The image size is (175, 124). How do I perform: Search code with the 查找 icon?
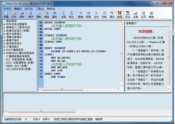point(55,15)
